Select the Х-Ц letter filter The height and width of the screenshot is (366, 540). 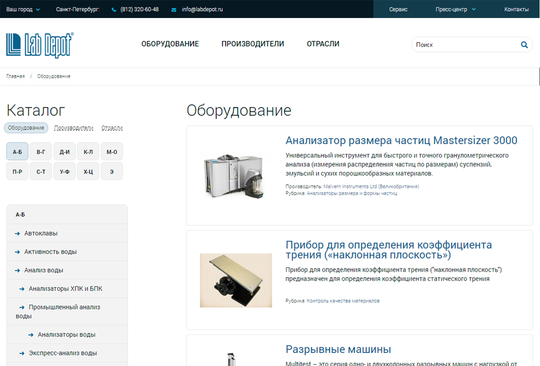point(88,171)
